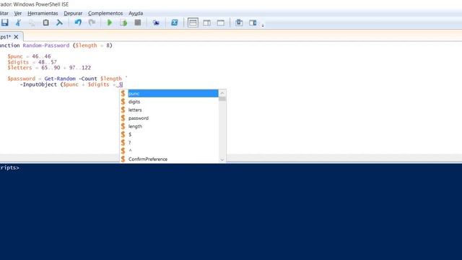This screenshot has height=260, width=462.
Task: Launch PowerShell.exe from toolbar icon
Action: (x=175, y=22)
